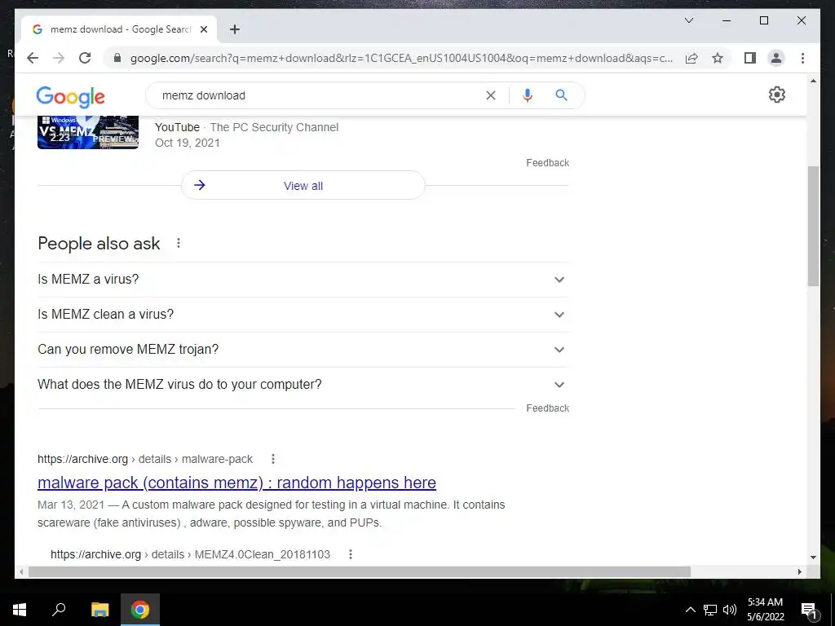Open the tab search dropdown arrow
835x626 pixels.
(x=688, y=20)
